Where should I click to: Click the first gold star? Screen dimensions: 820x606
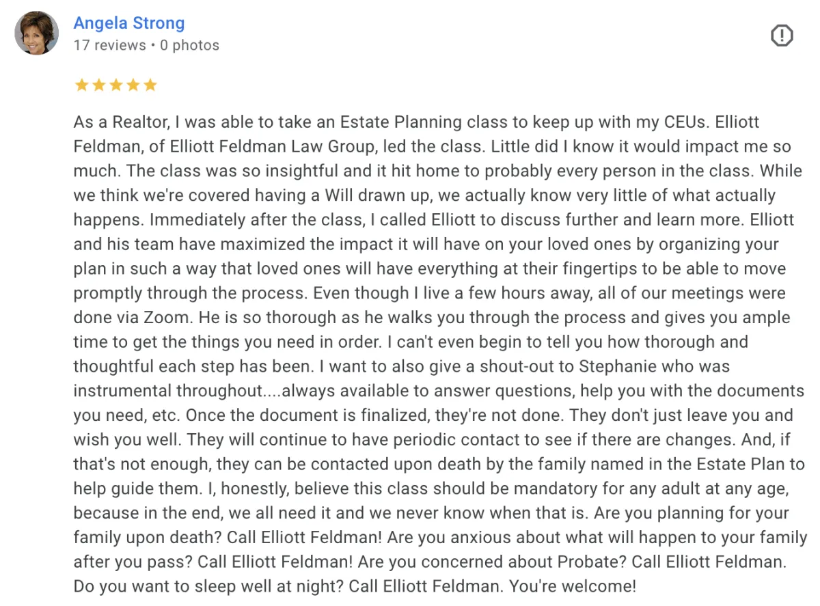(x=81, y=85)
